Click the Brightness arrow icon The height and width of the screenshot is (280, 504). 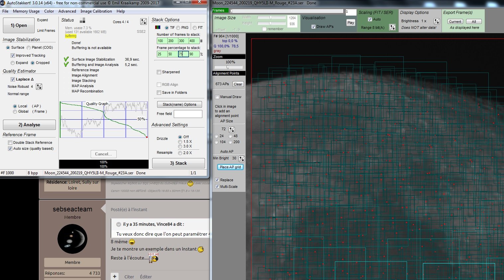[x=437, y=21]
